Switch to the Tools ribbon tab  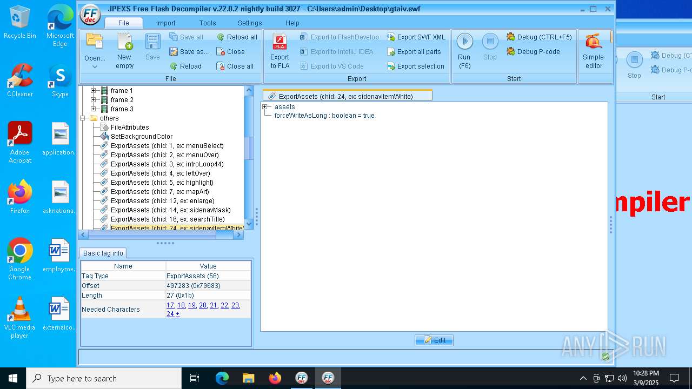(x=208, y=23)
